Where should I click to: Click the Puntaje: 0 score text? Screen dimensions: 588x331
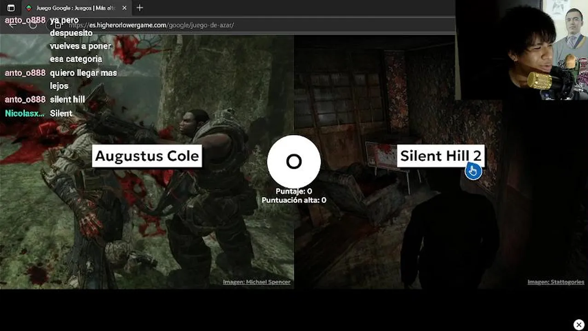[294, 191]
